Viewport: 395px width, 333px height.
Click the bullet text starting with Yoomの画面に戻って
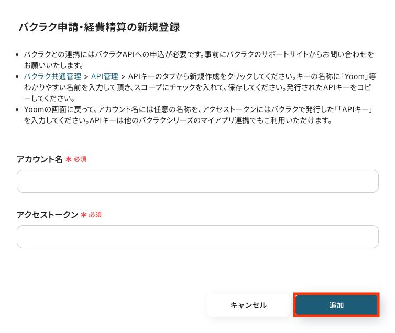(x=199, y=115)
